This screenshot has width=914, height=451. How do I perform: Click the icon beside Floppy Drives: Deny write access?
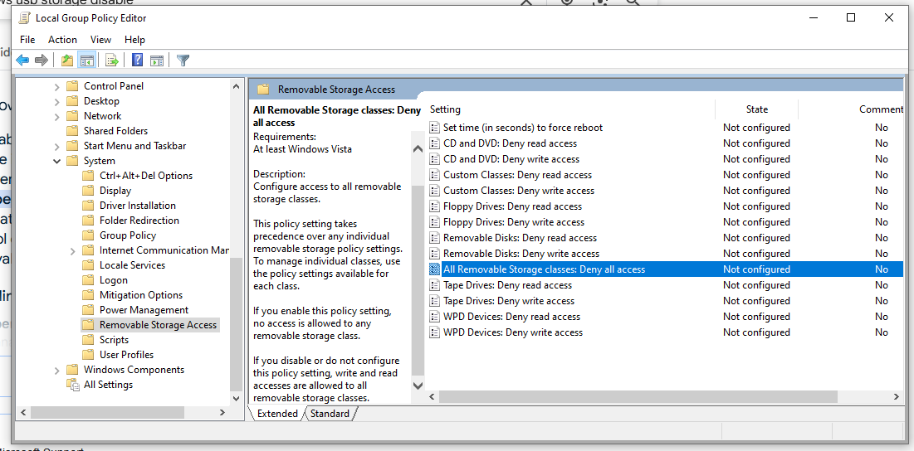434,221
